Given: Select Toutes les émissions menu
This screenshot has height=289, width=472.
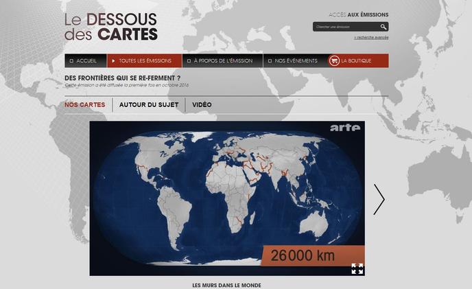Looking at the screenshot, I should (145, 60).
